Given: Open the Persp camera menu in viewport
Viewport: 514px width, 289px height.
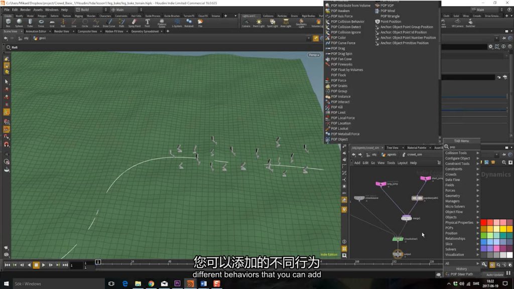Looking at the screenshot, I should 314,55.
